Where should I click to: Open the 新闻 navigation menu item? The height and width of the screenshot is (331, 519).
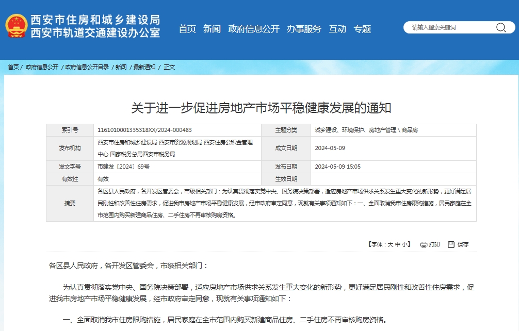(x=212, y=29)
